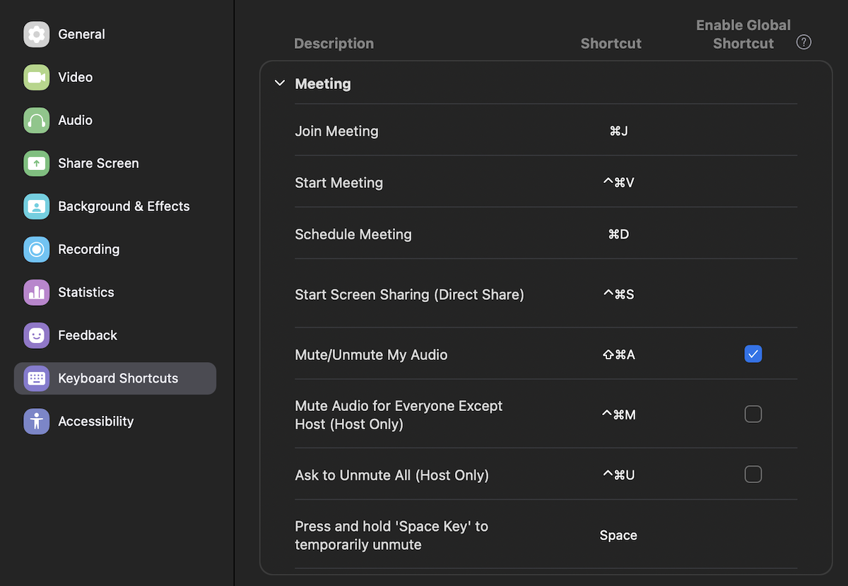Viewport: 848px width, 586px height.
Task: Click the General gear icon
Action: [x=36, y=34]
